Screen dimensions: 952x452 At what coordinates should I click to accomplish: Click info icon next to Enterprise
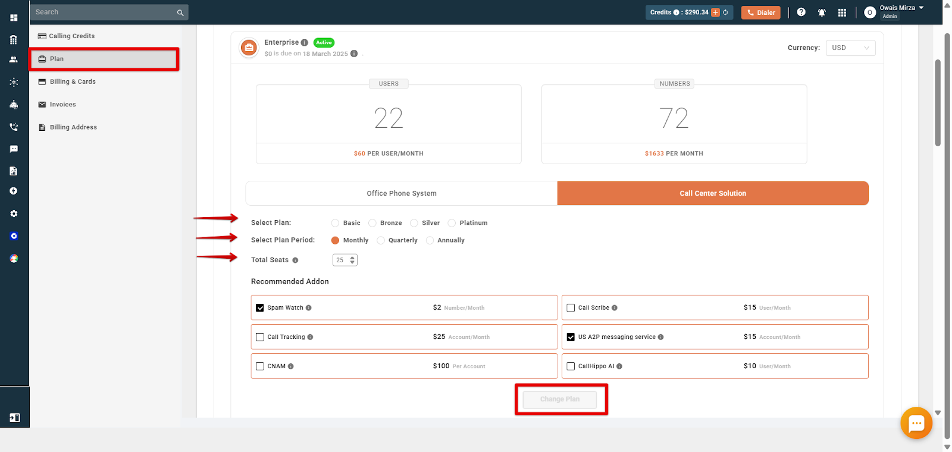tap(305, 43)
